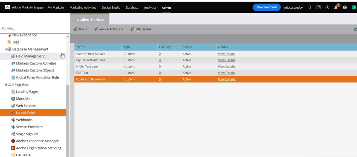
Task: Open View Details for Nikhil Test user
Action: [x=226, y=66]
